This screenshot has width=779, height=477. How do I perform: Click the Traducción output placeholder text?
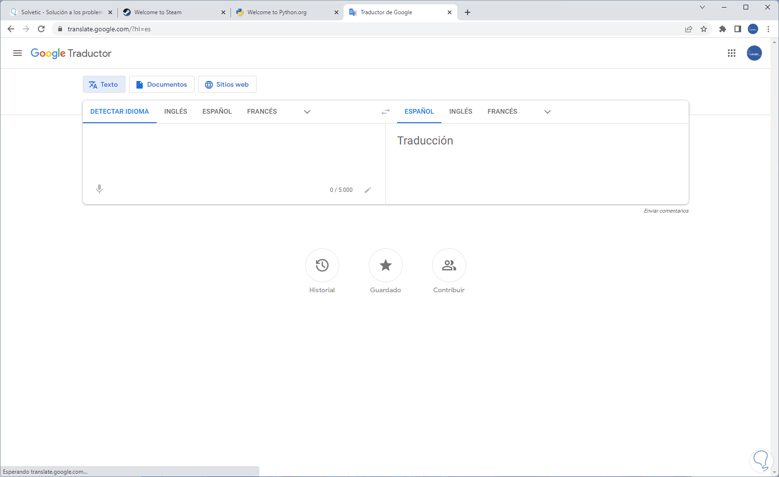425,141
